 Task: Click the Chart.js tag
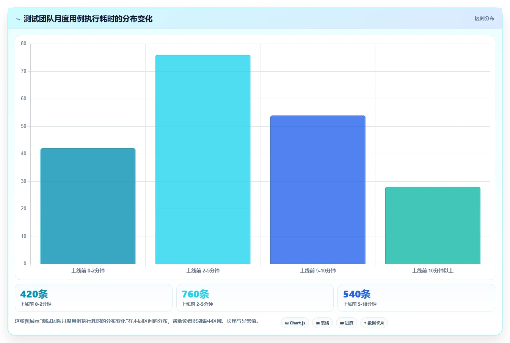click(295, 323)
